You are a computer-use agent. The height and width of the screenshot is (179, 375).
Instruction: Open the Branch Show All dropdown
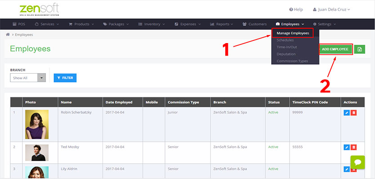pos(28,78)
